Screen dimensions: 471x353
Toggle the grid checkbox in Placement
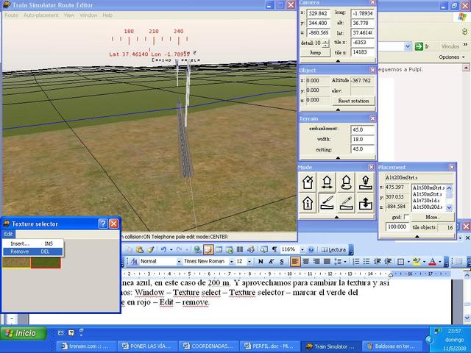406,217
